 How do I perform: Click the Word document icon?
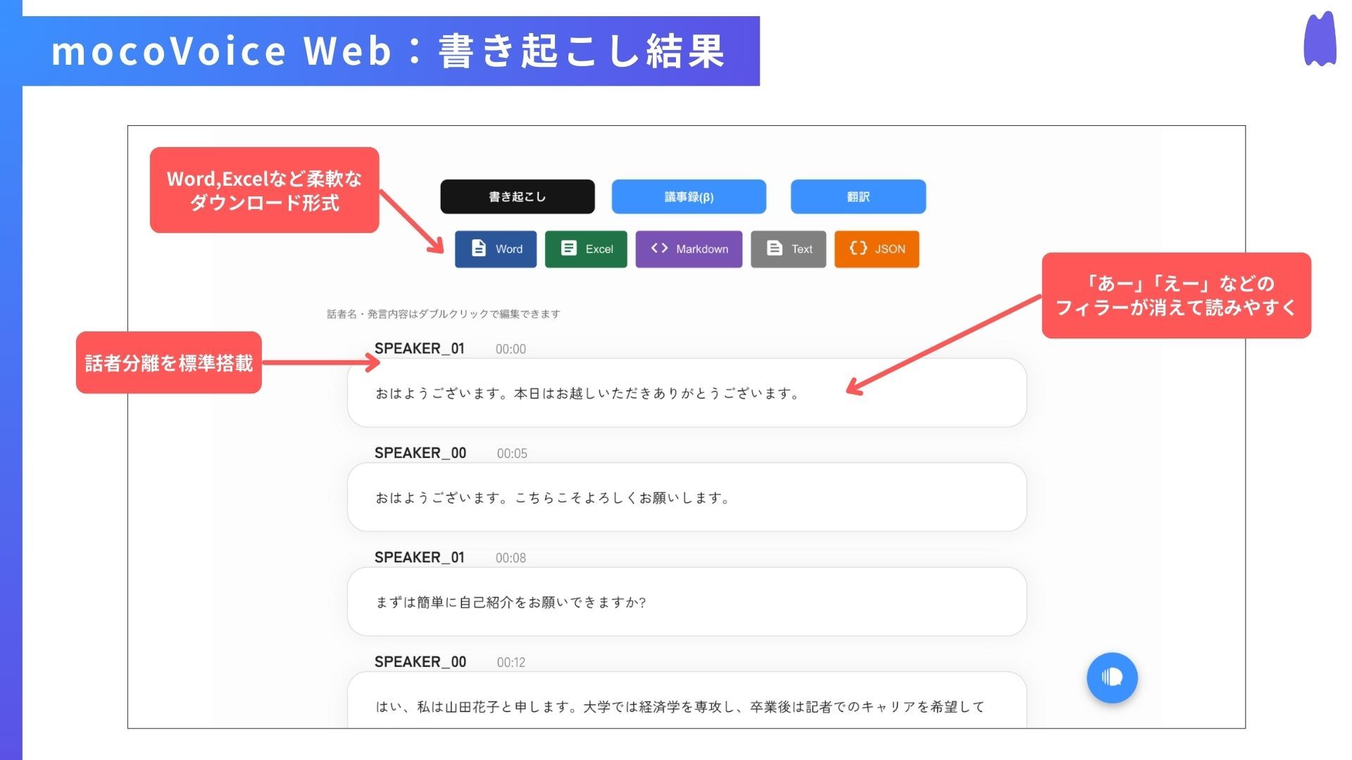coord(479,248)
